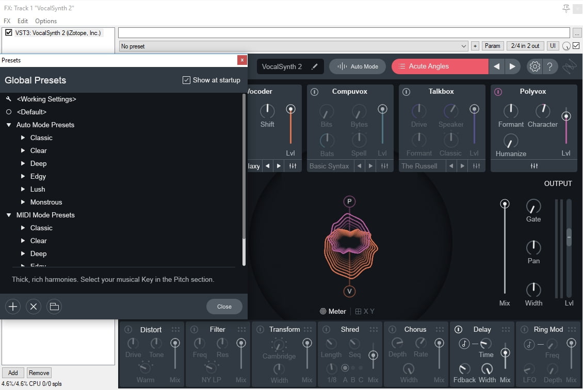Open the help question mark icon

coord(549,66)
